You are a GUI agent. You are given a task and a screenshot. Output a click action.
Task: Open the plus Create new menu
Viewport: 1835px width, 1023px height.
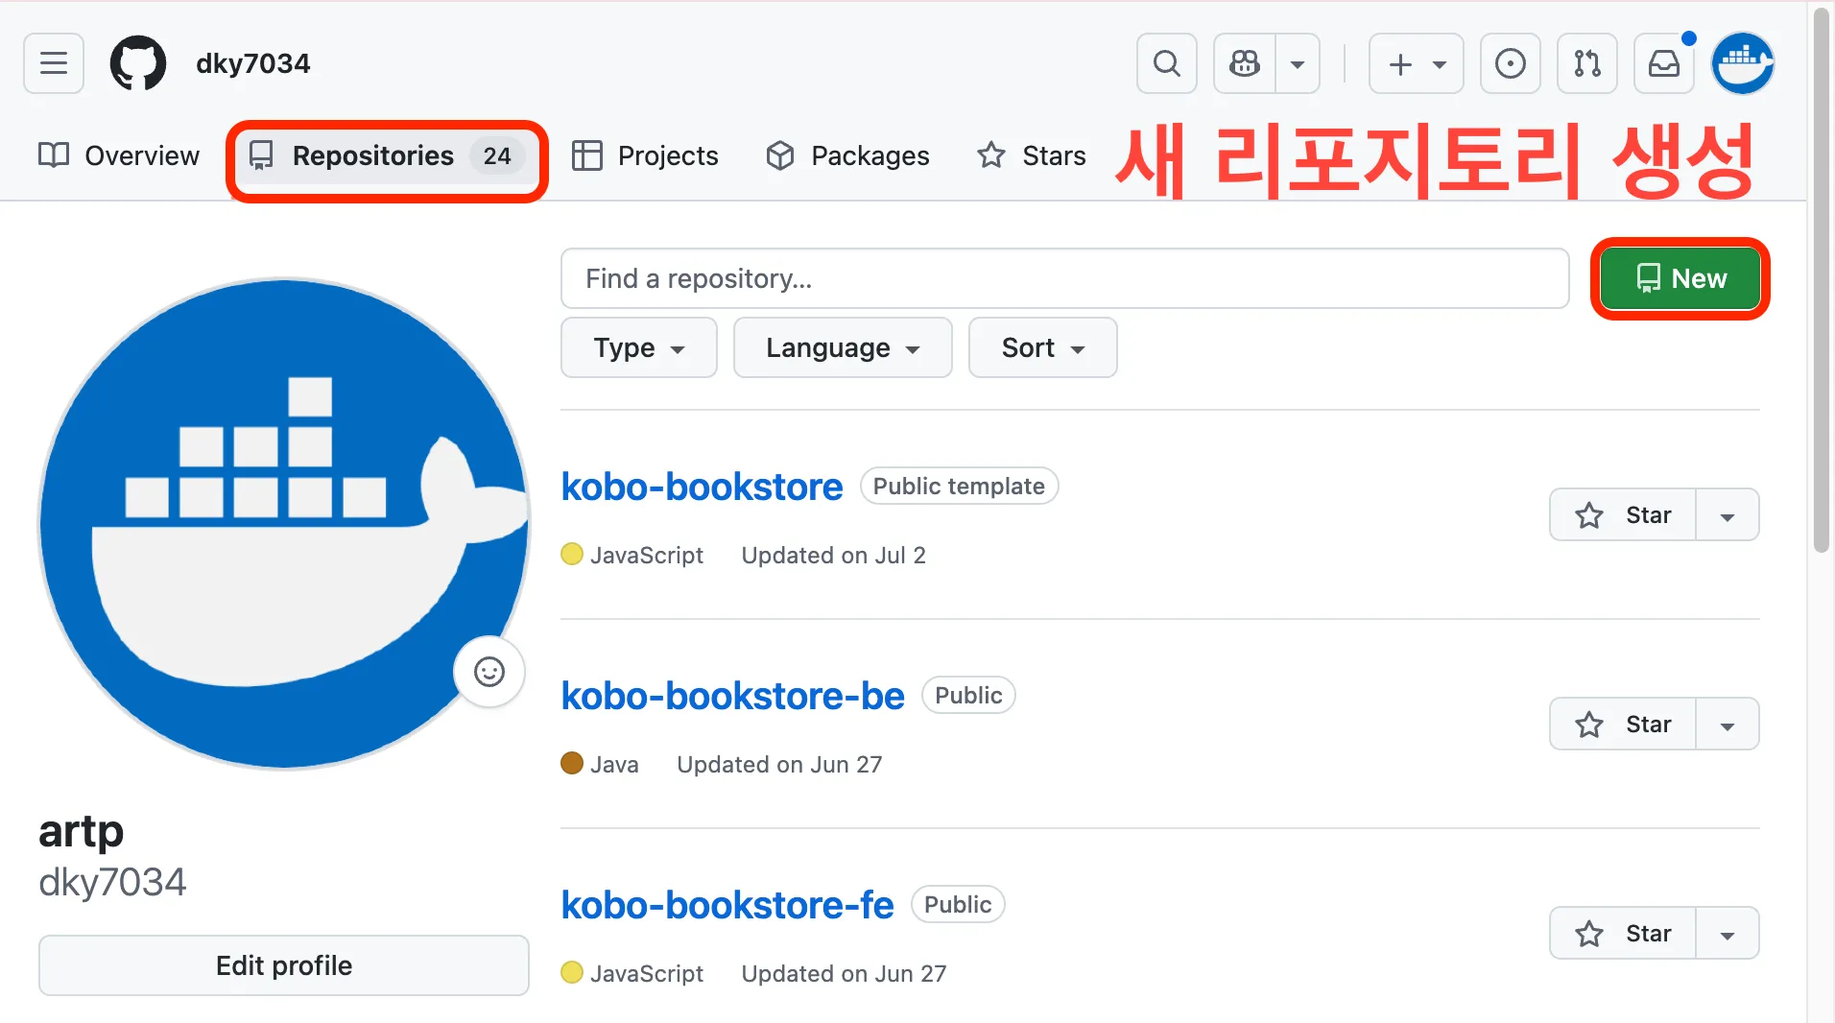click(1416, 63)
